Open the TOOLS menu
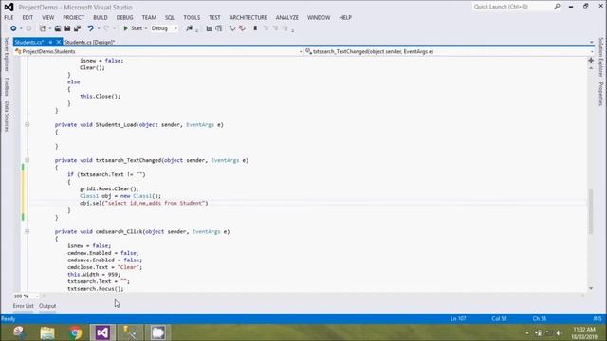 (192, 18)
